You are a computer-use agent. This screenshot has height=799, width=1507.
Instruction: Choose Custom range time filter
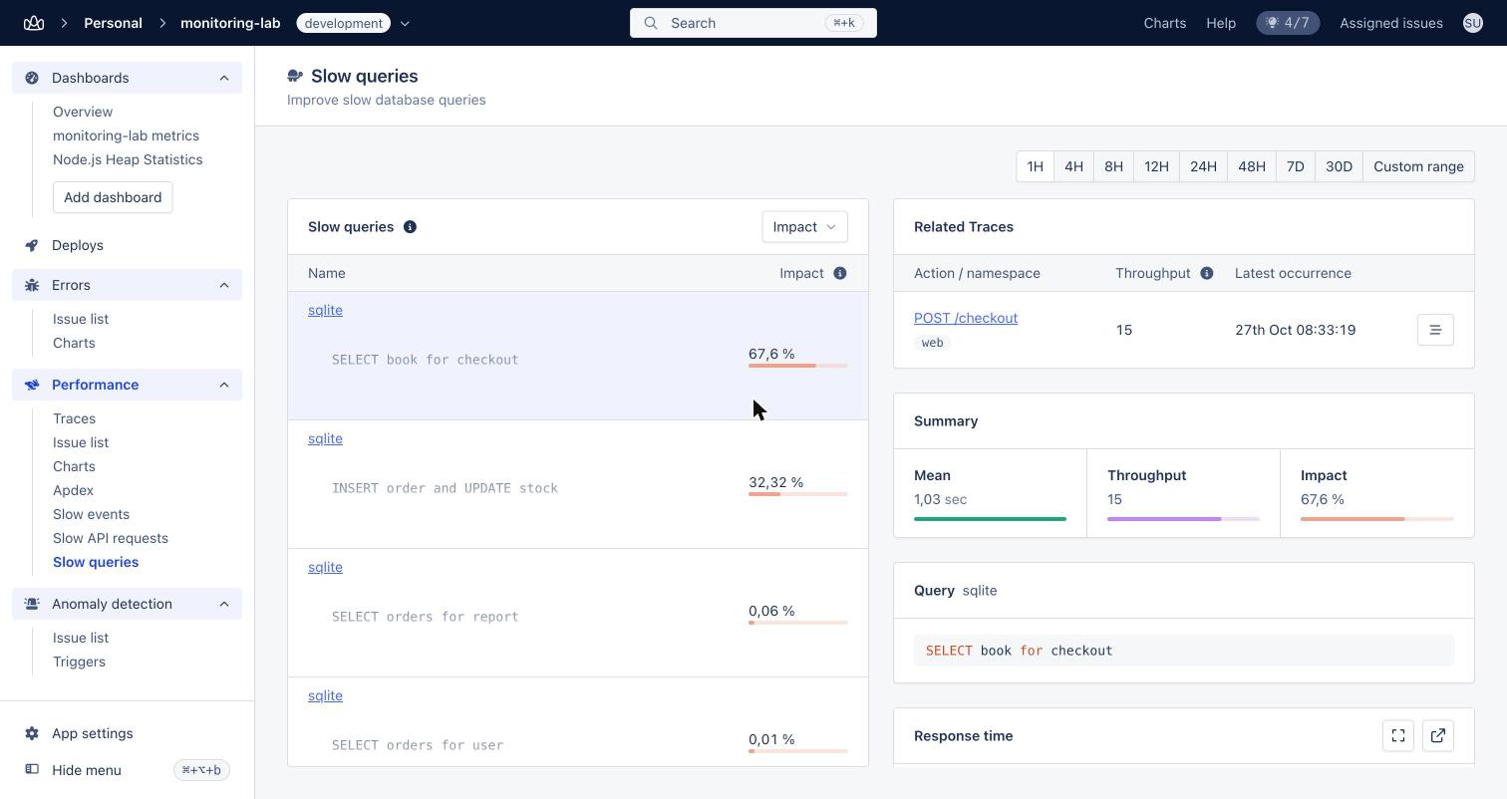[1418, 166]
